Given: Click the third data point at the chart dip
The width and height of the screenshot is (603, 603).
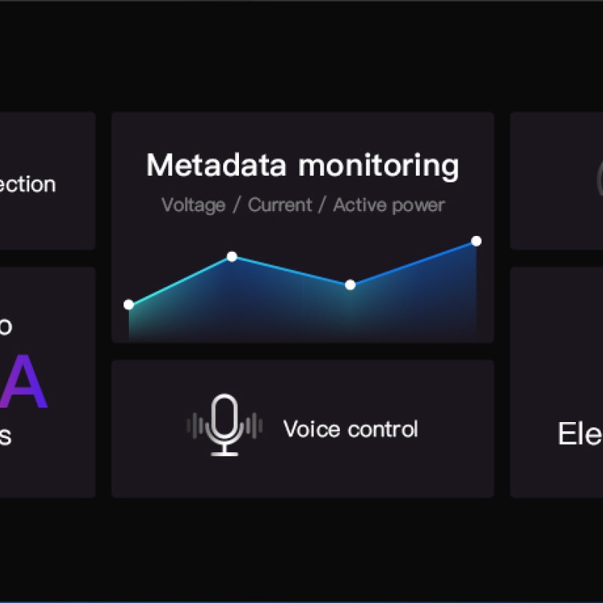Looking at the screenshot, I should (x=350, y=285).
